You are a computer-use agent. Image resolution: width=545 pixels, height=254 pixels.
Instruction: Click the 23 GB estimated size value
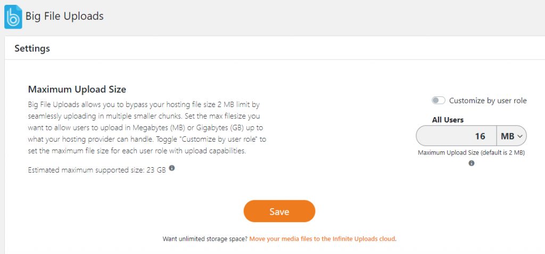[x=158, y=170]
